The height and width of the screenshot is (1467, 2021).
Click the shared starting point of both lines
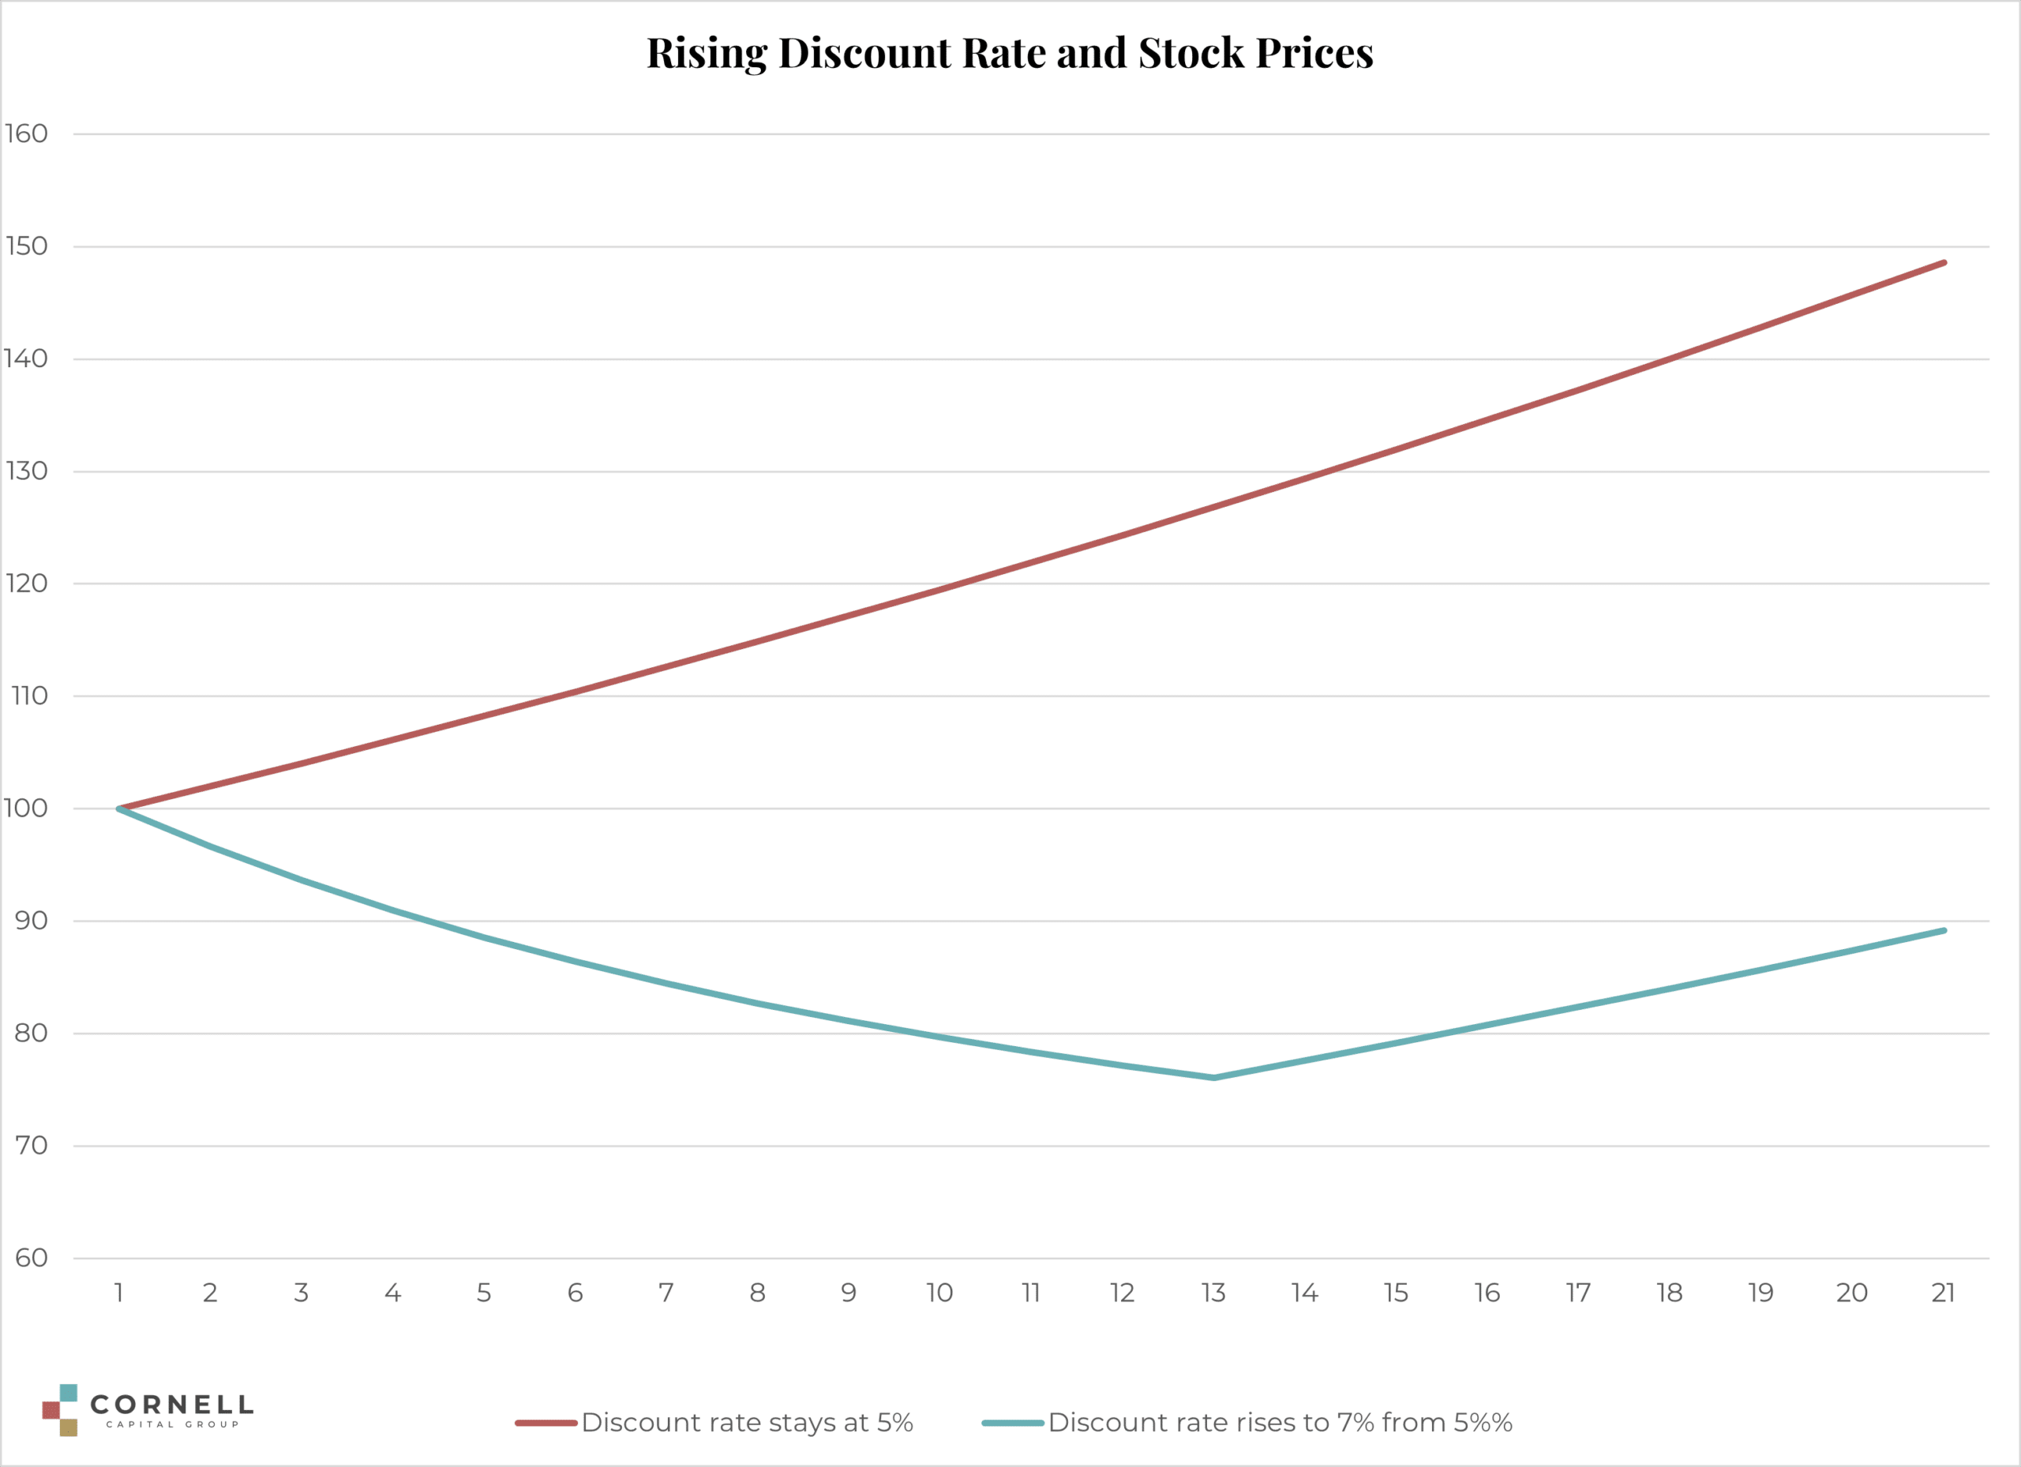coord(119,809)
